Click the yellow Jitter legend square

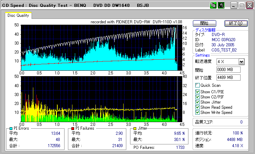pos(135,128)
